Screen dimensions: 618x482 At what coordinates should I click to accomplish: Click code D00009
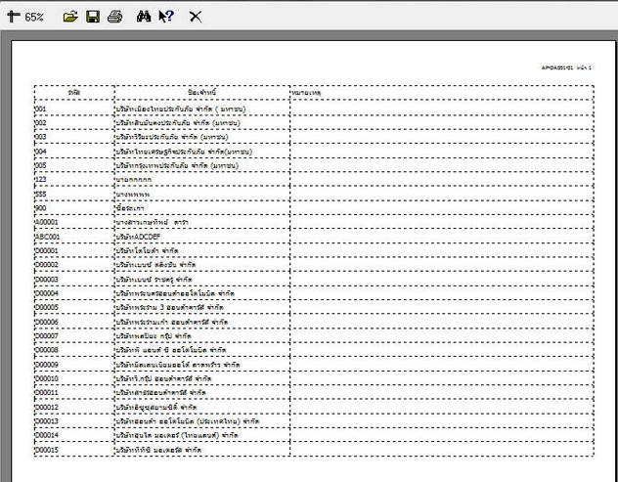pyautogui.click(x=47, y=365)
